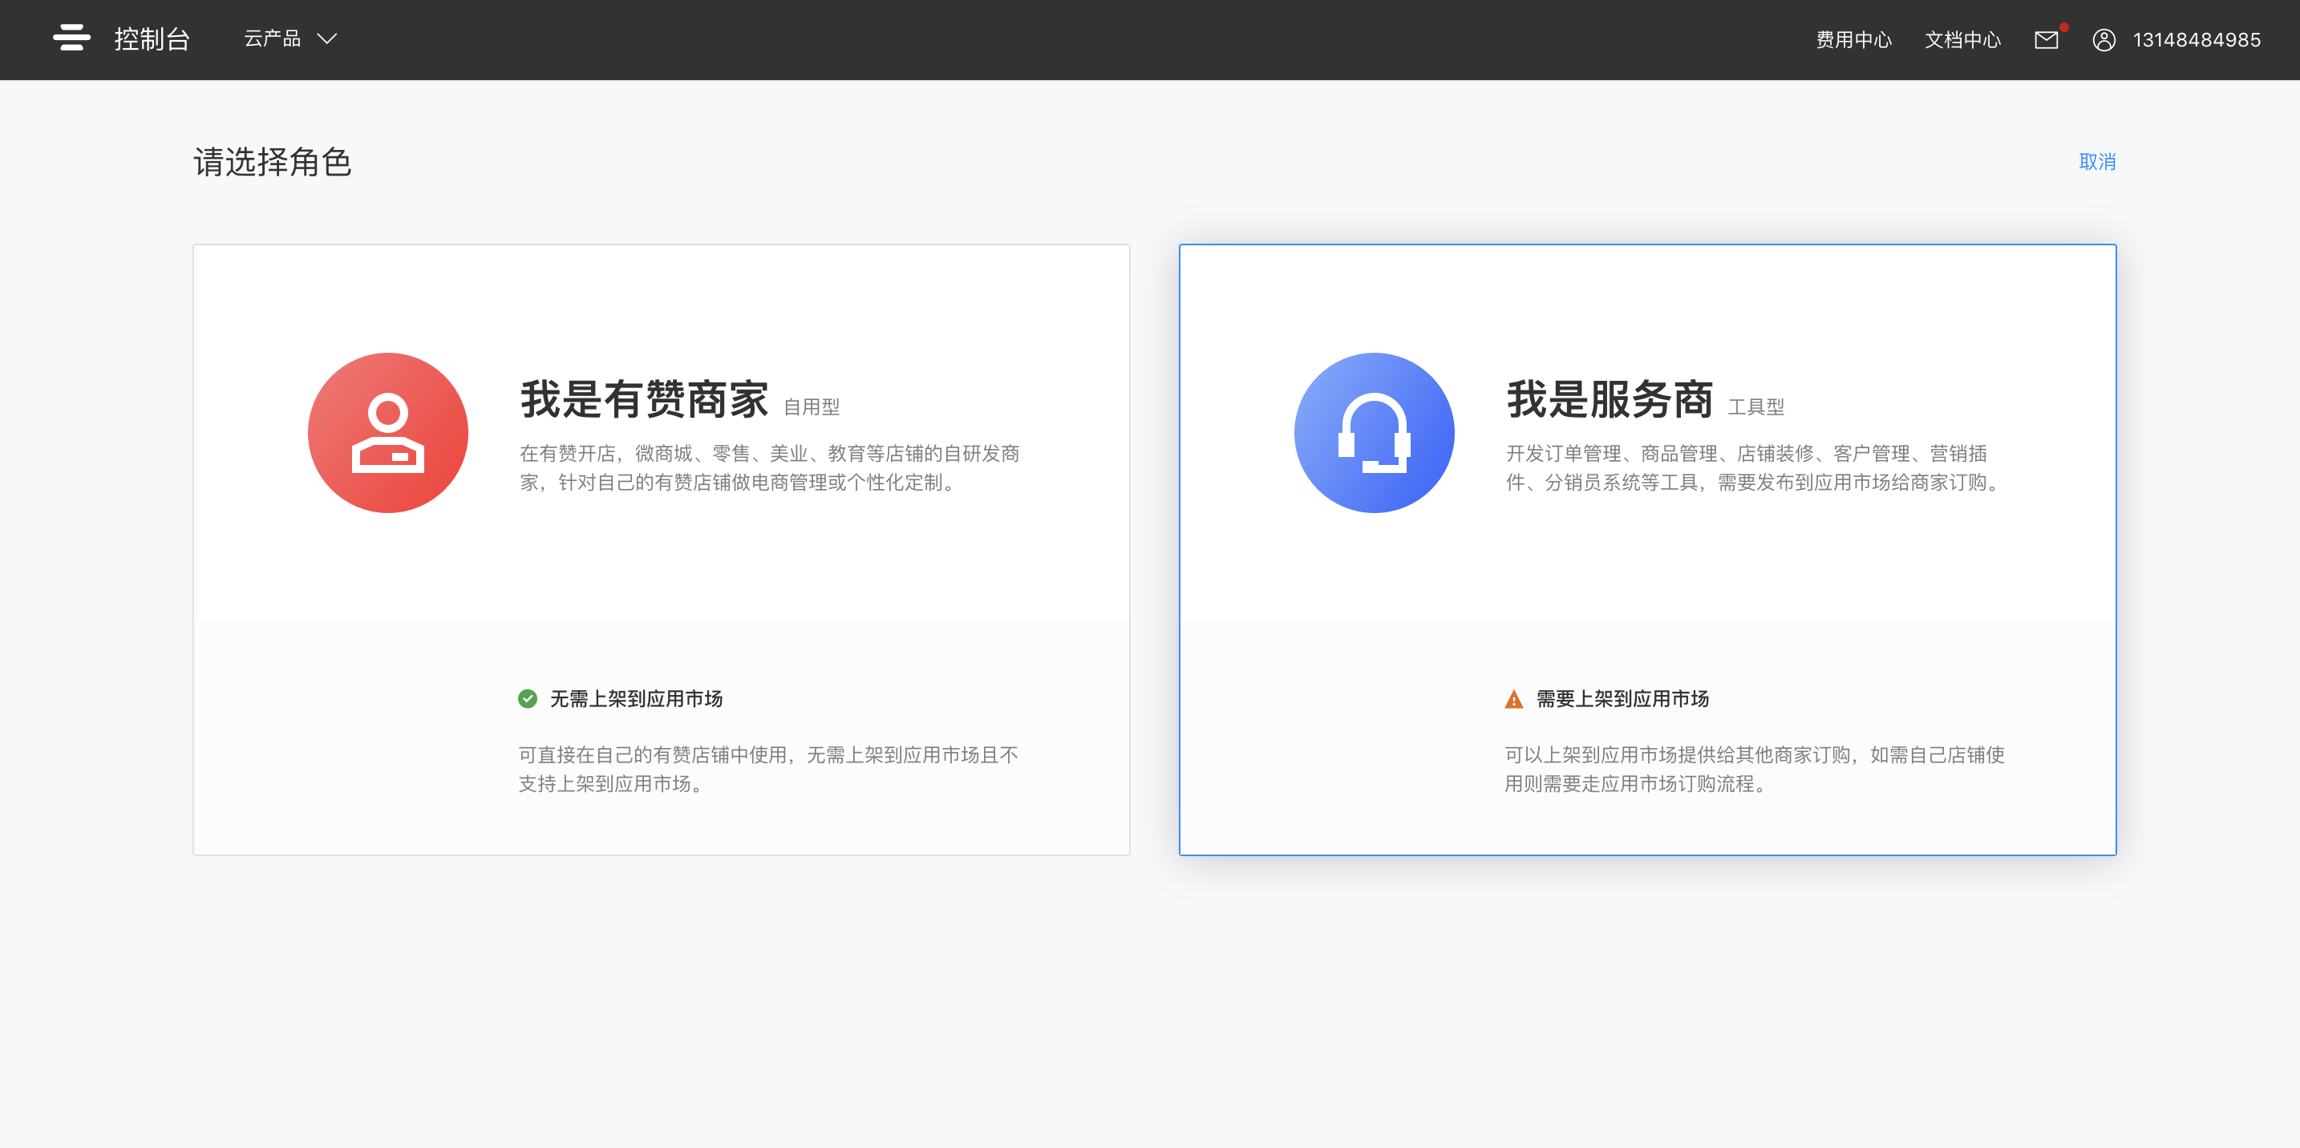2300x1148 pixels.
Task: Select the 我是有赞商家 role card
Action: [x=661, y=549]
